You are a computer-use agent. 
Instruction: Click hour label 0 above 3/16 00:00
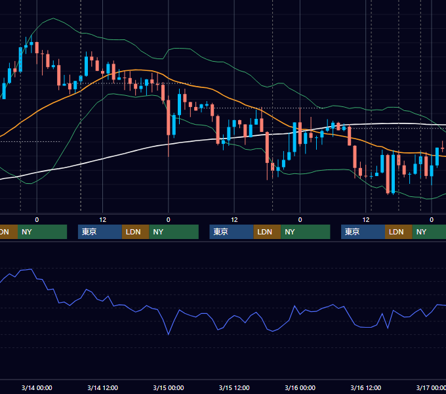[x=300, y=220]
